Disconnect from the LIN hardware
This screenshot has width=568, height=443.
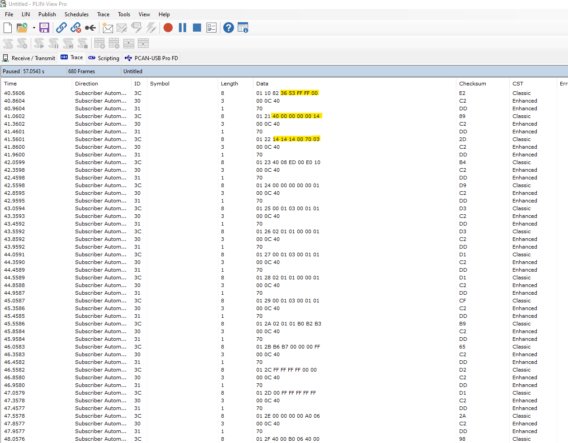coord(75,28)
